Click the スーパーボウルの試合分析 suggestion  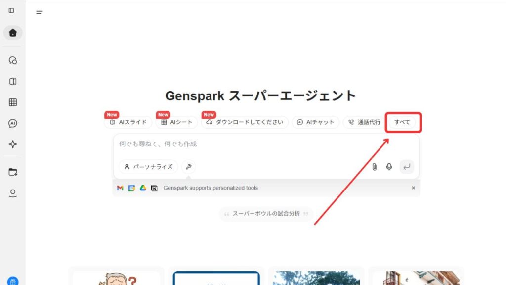click(266, 214)
